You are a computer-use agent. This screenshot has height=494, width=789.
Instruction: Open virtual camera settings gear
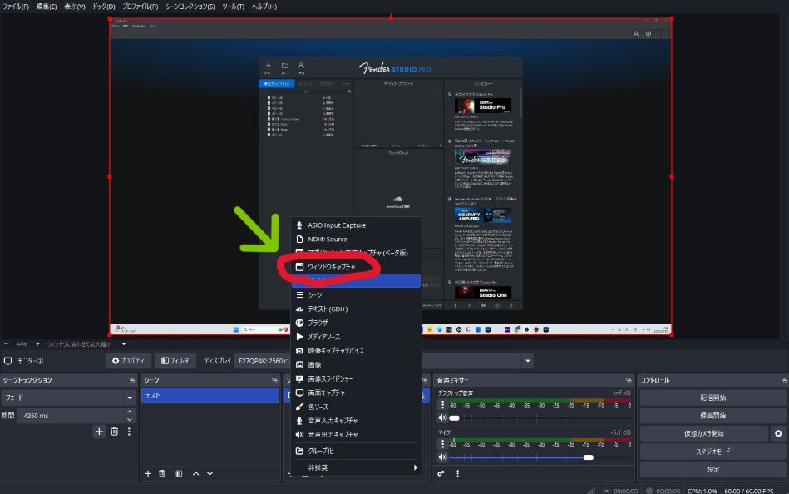coord(778,434)
